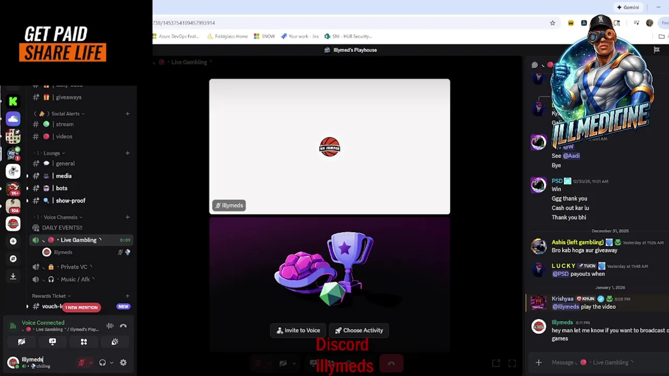Open Fieldglass: Home bookmark
The width and height of the screenshot is (669, 376).
click(227, 36)
